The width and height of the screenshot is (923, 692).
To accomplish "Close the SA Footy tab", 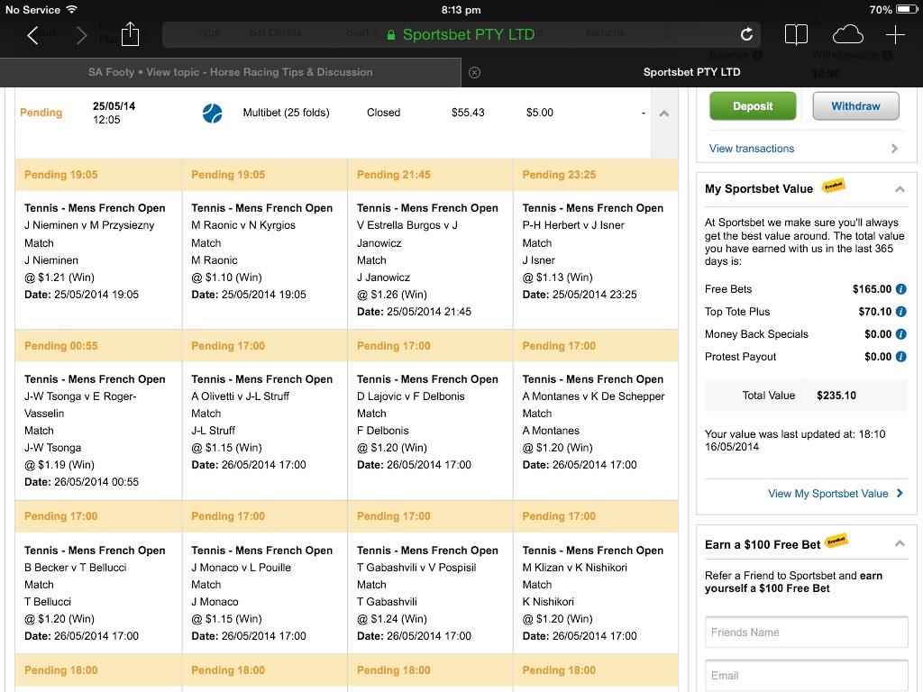I will tap(474, 72).
